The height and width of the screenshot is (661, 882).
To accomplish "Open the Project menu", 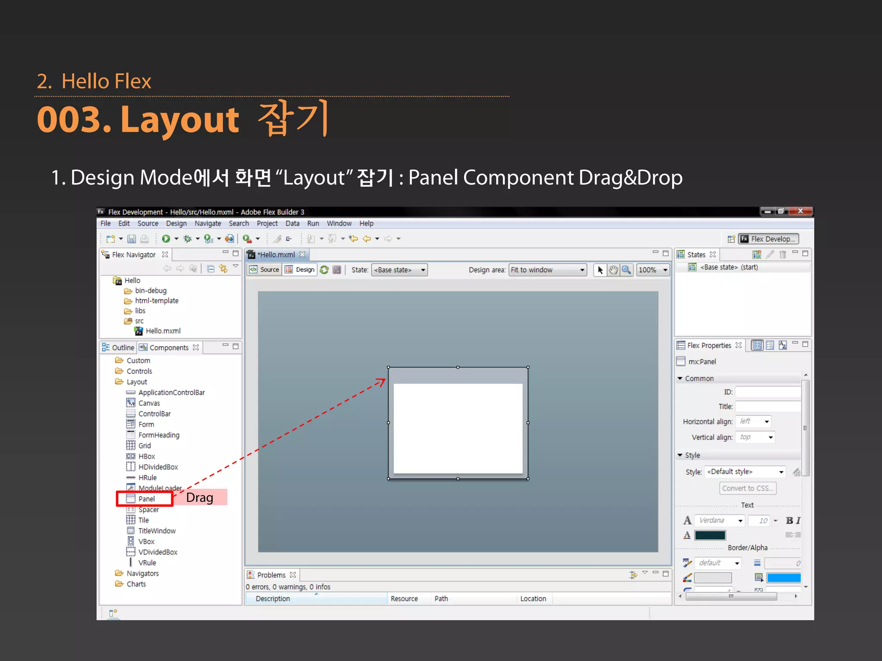I will [x=267, y=223].
